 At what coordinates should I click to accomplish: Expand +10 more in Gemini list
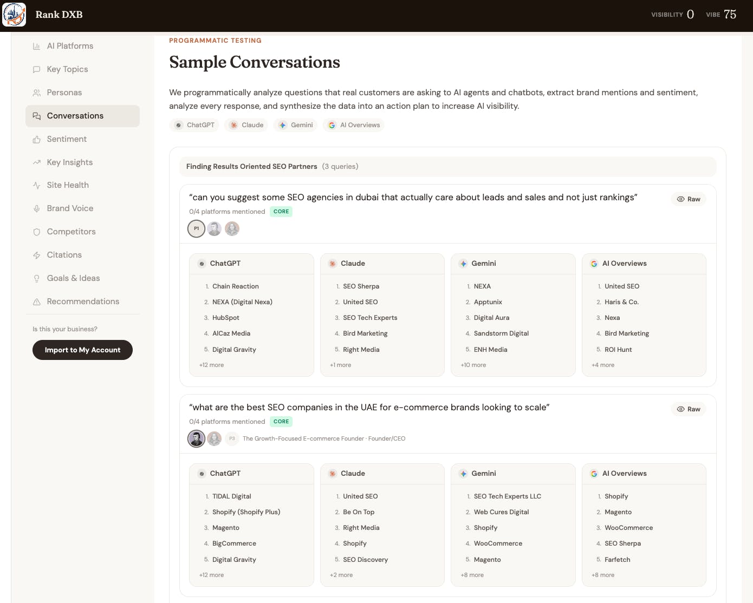point(473,365)
